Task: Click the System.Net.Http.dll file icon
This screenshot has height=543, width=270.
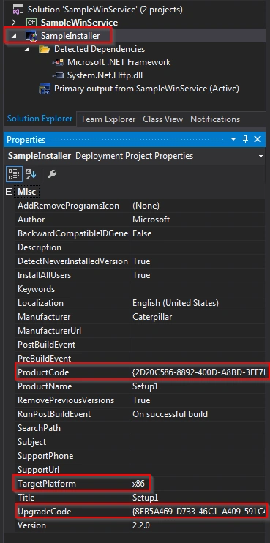Action: [58, 75]
